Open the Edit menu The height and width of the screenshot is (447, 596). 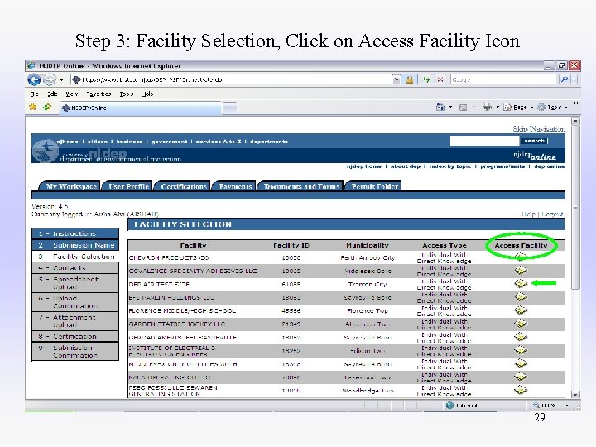[x=52, y=94]
